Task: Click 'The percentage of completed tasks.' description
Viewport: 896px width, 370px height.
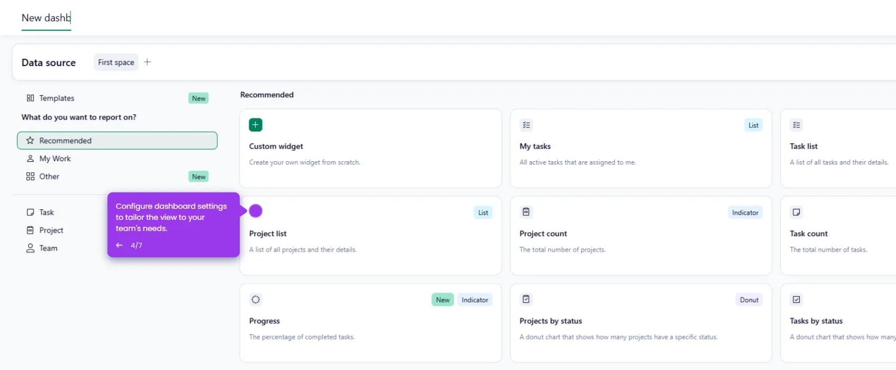Action: [302, 337]
